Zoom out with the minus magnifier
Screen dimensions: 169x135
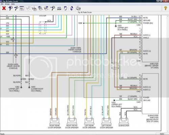tap(16, 8)
